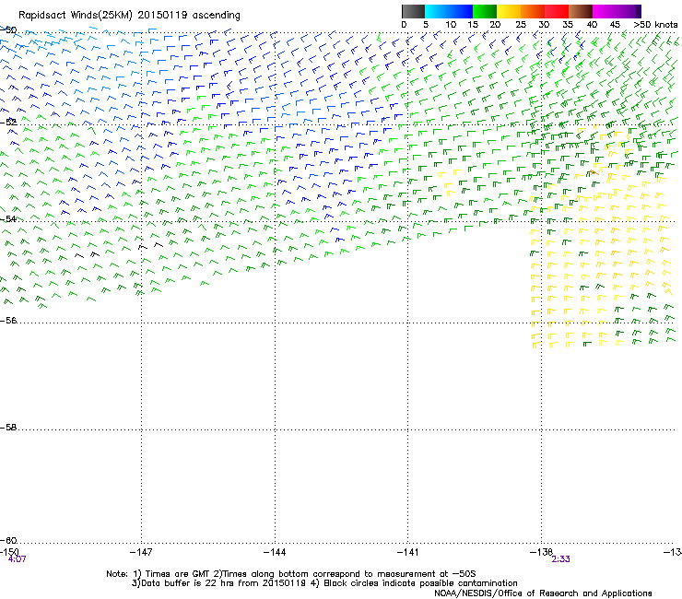Click the gray 0-5 knots color swatch
682x599 pixels.
coord(413,11)
